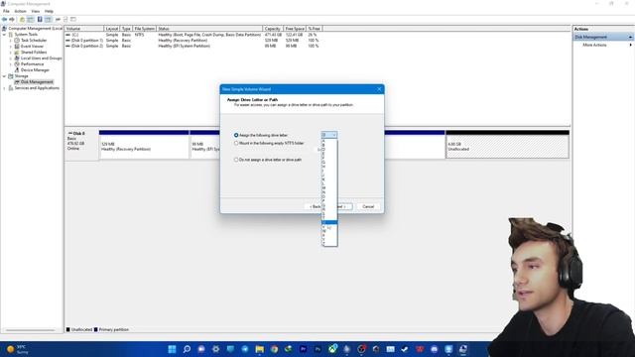Open the File menu
This screenshot has height=357, width=635.
[x=6, y=11]
